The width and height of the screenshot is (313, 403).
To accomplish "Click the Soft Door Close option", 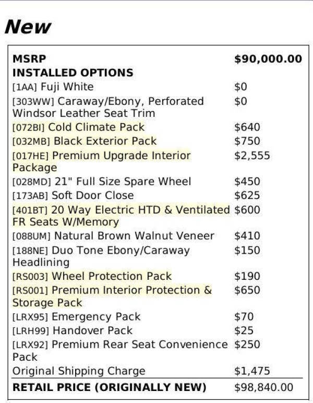I will point(73,196).
